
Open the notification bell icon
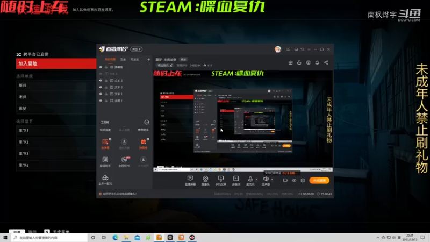click(317, 62)
